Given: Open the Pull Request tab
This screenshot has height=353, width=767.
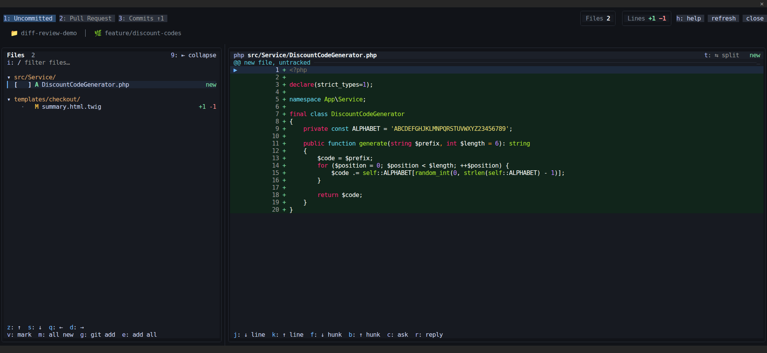Looking at the screenshot, I should point(87,19).
